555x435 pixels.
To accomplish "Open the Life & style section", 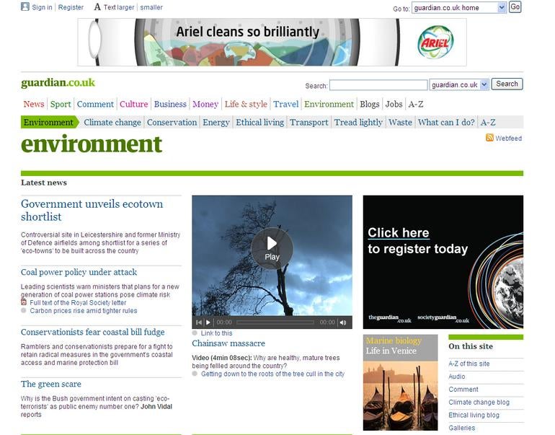I will coord(246,104).
